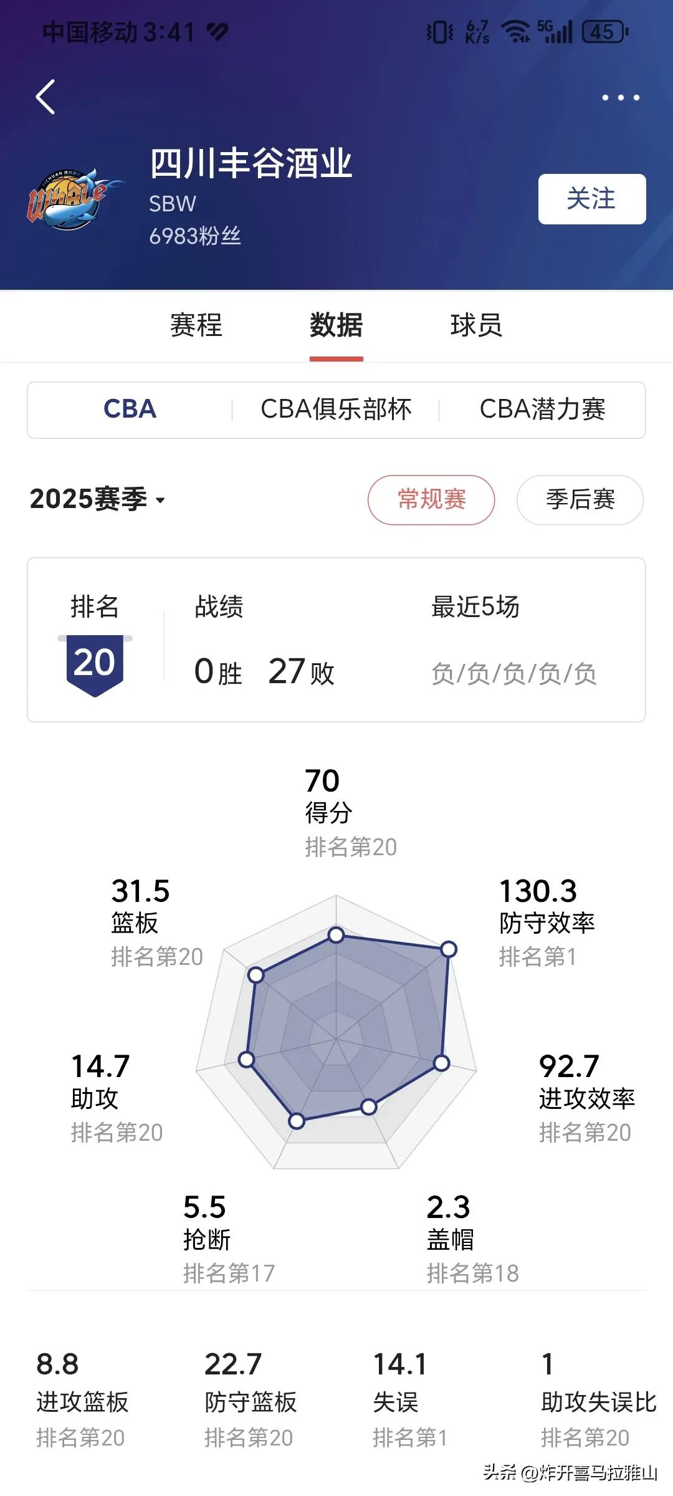Viewport: 673px width, 1496px height.
Task: Tap the back arrow to return
Action: (45, 97)
